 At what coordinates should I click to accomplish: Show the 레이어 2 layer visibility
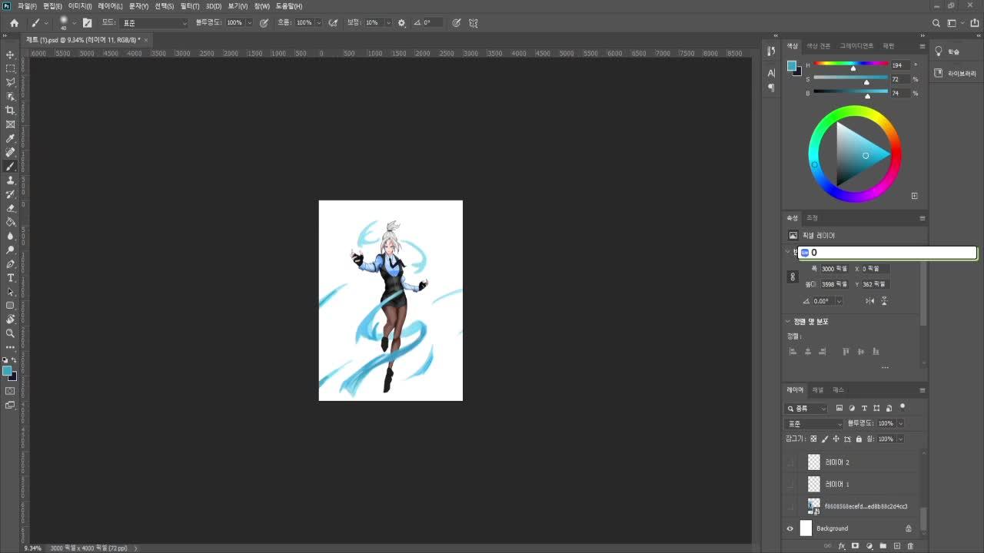(x=790, y=462)
